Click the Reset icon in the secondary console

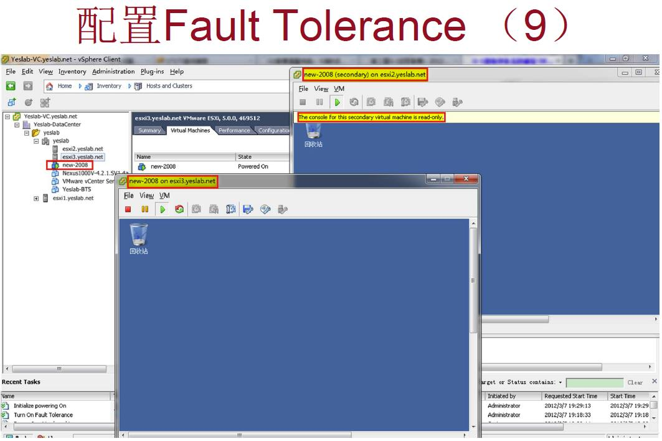354,102
